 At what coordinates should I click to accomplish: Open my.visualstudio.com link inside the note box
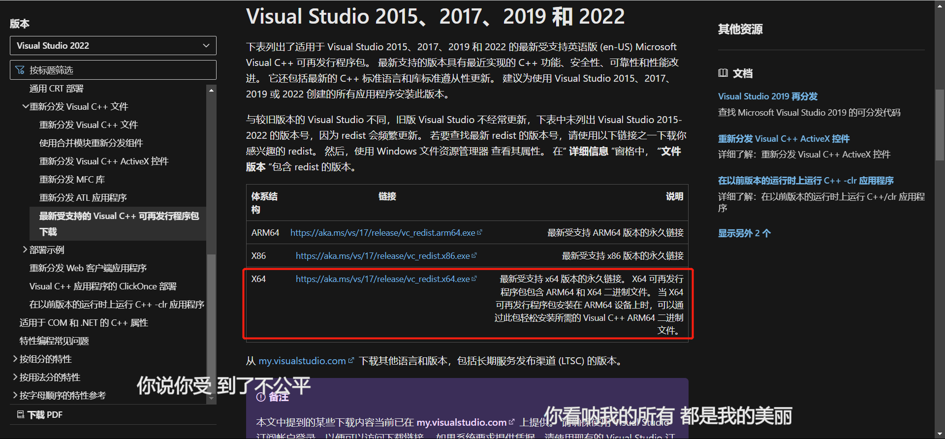pos(462,422)
